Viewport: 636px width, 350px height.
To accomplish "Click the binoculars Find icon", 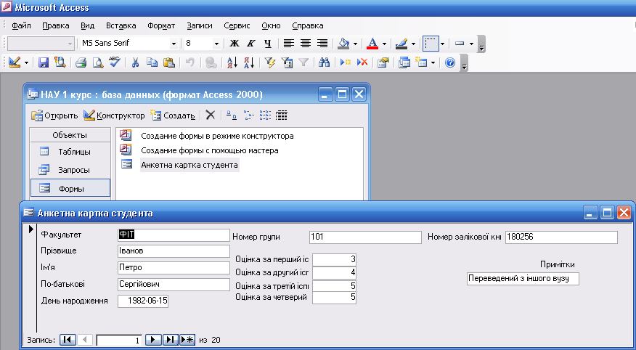I will (324, 62).
